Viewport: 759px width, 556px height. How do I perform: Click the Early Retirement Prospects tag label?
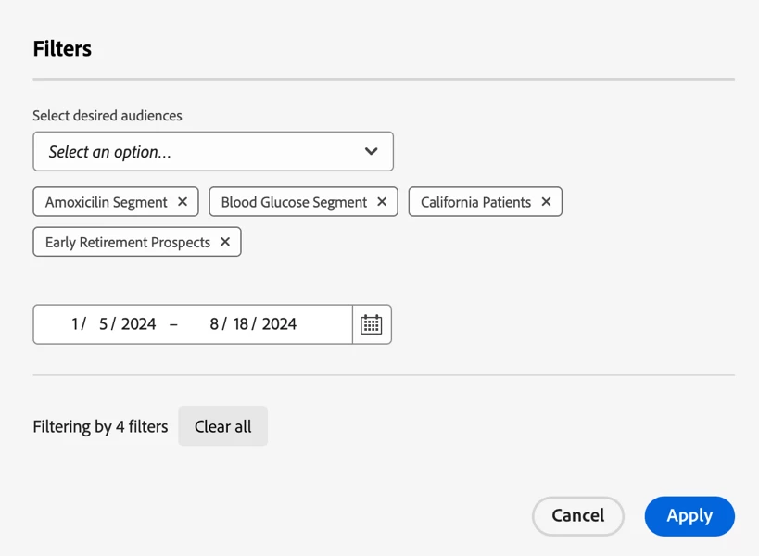(x=128, y=243)
